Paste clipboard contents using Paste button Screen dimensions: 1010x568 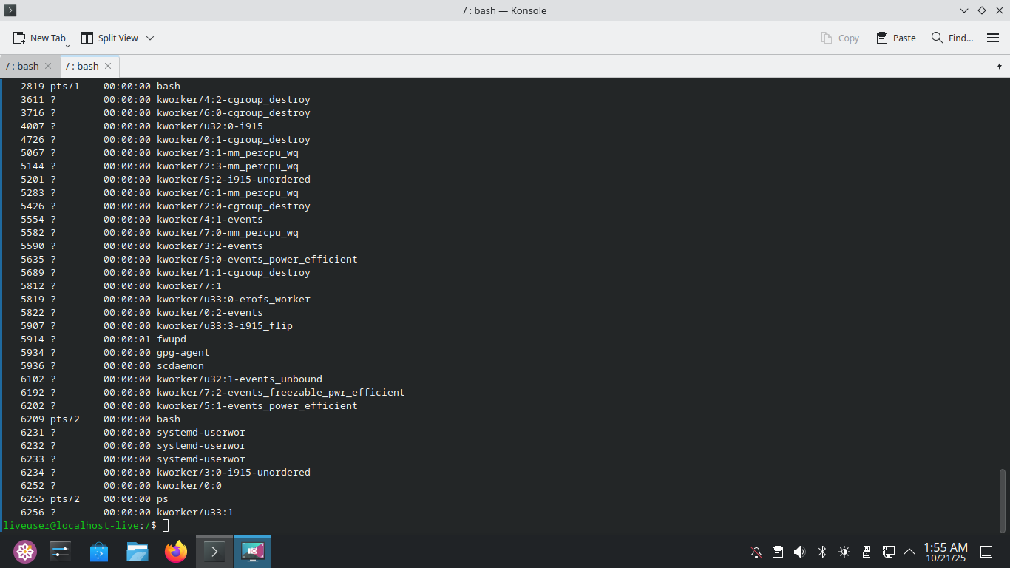point(896,38)
